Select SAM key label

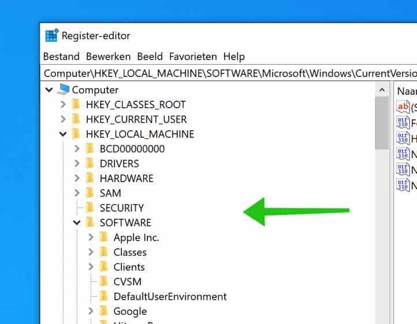pos(110,193)
